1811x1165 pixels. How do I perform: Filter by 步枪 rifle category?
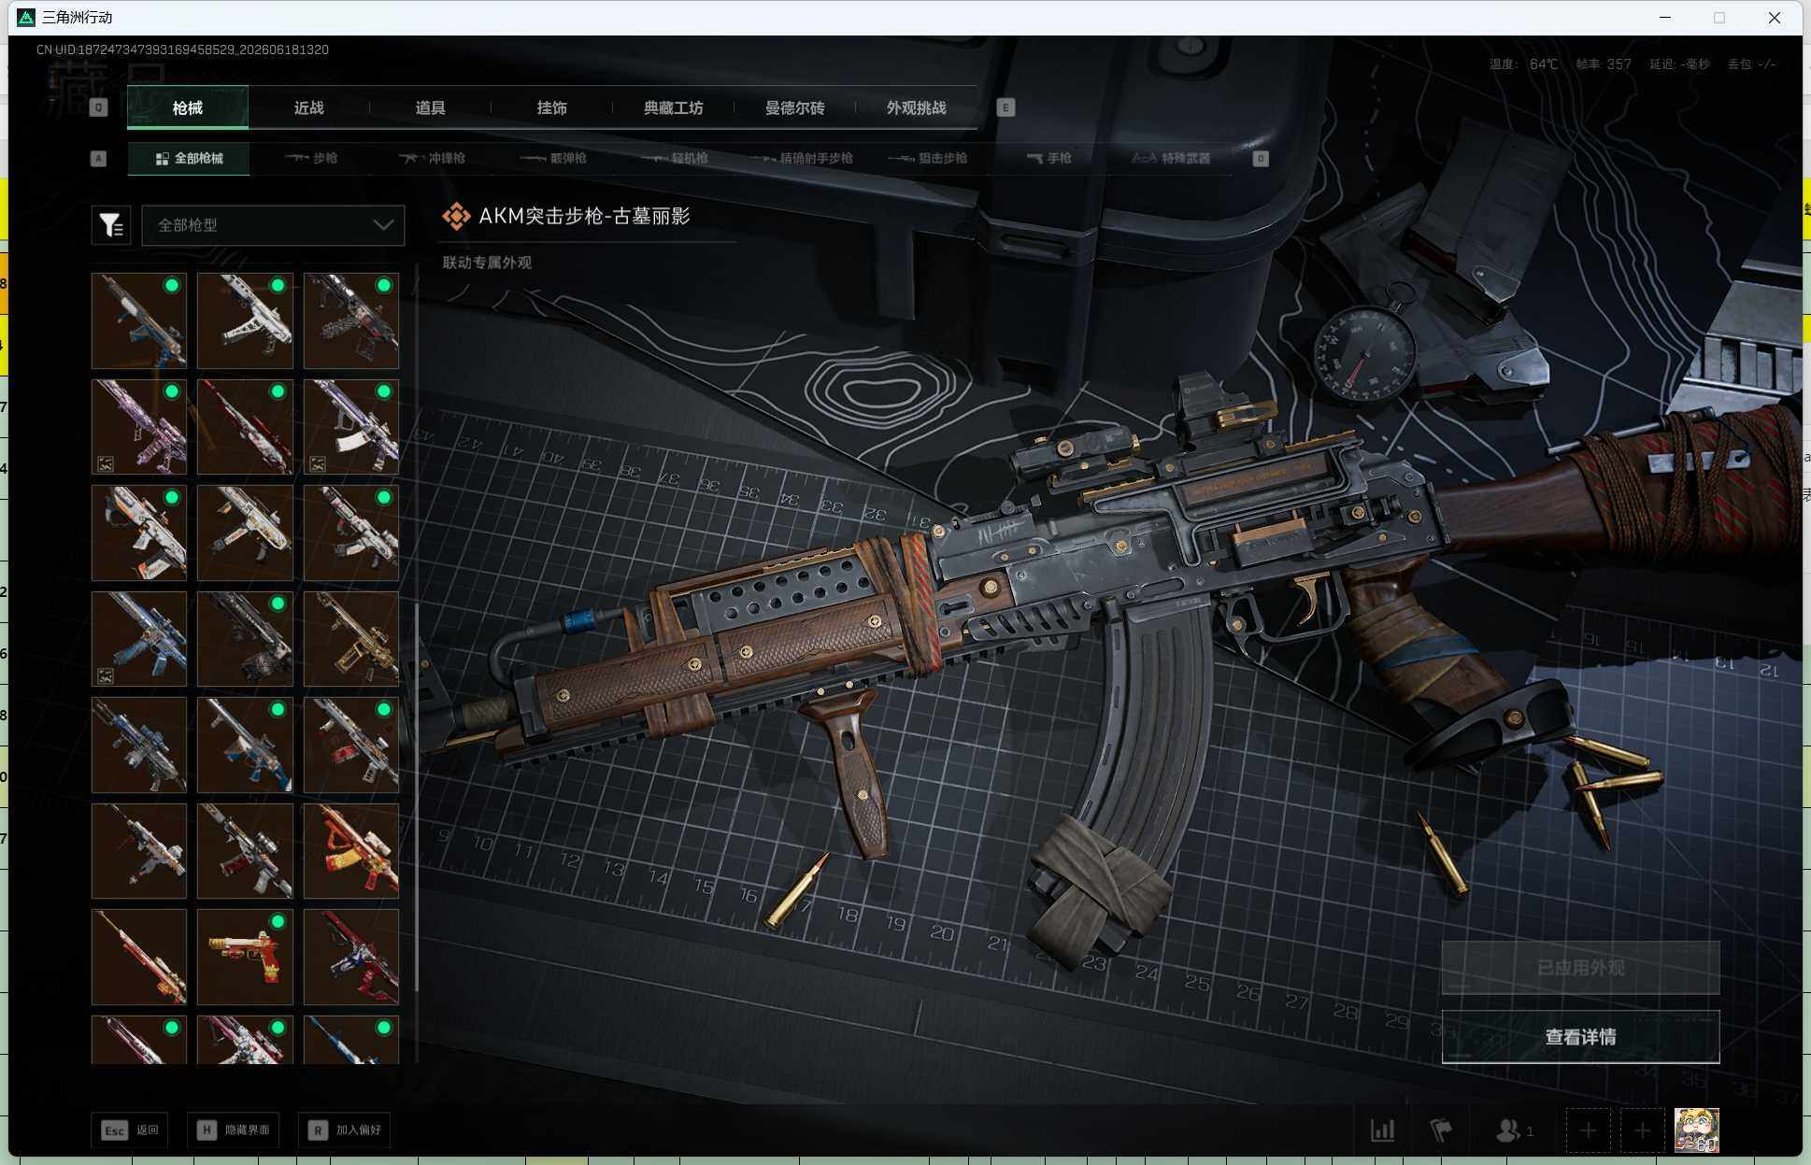[x=311, y=158]
